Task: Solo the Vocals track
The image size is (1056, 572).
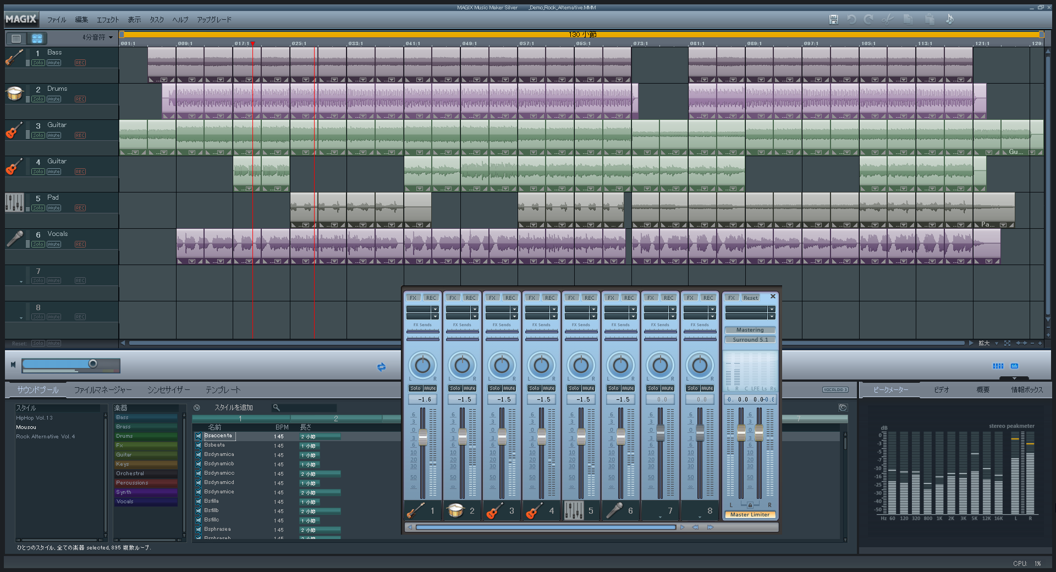Action: tap(38, 244)
